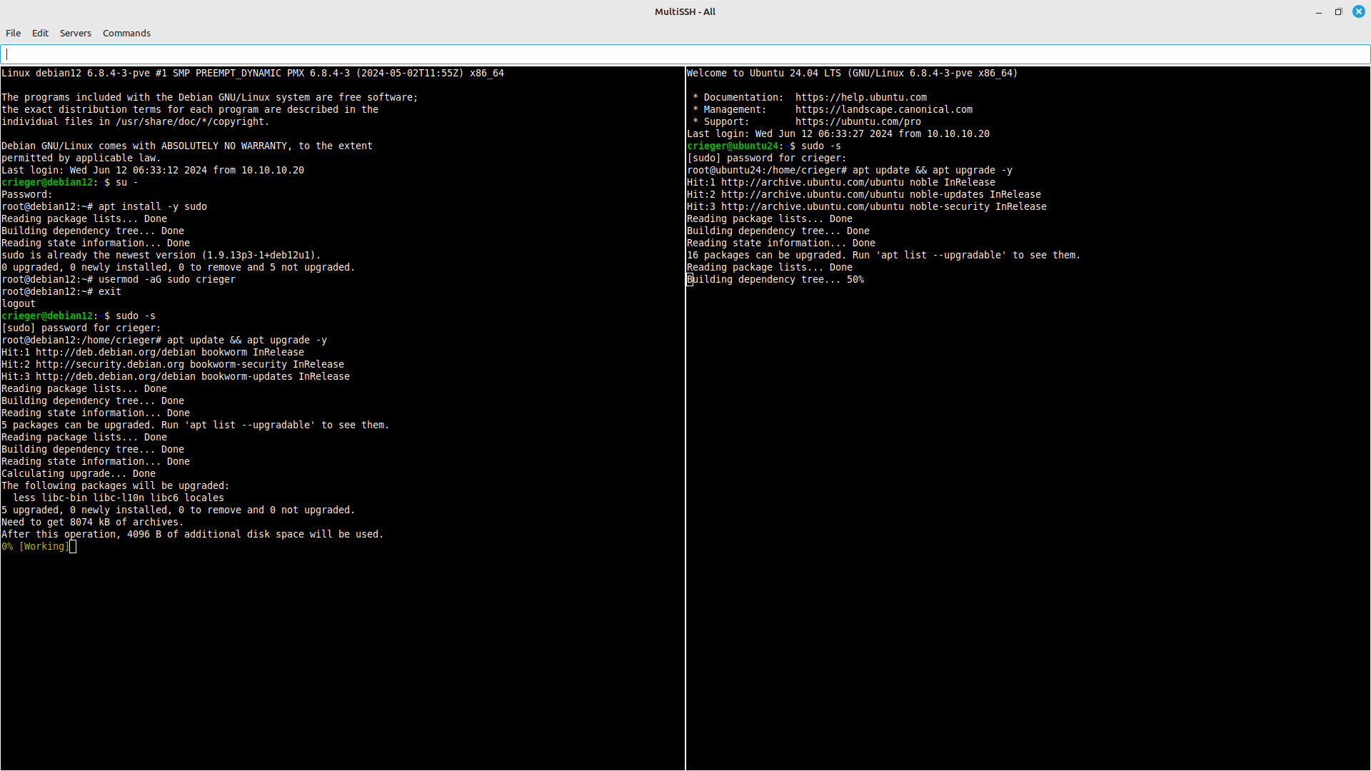Open the Commands menu
The width and height of the screenshot is (1371, 771).
(x=126, y=33)
